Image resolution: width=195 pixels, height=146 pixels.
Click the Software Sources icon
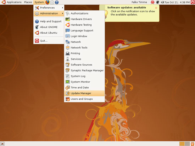click(67, 65)
